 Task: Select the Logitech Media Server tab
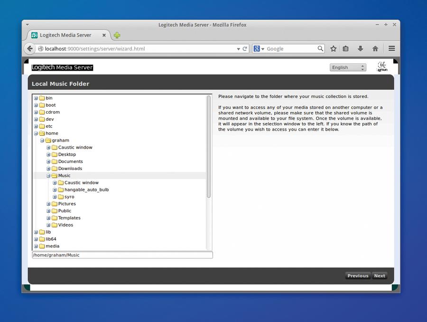tap(69, 35)
